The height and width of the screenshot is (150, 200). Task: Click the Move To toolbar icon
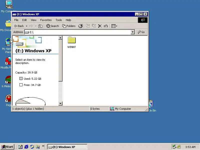pyautogui.click(x=88, y=26)
